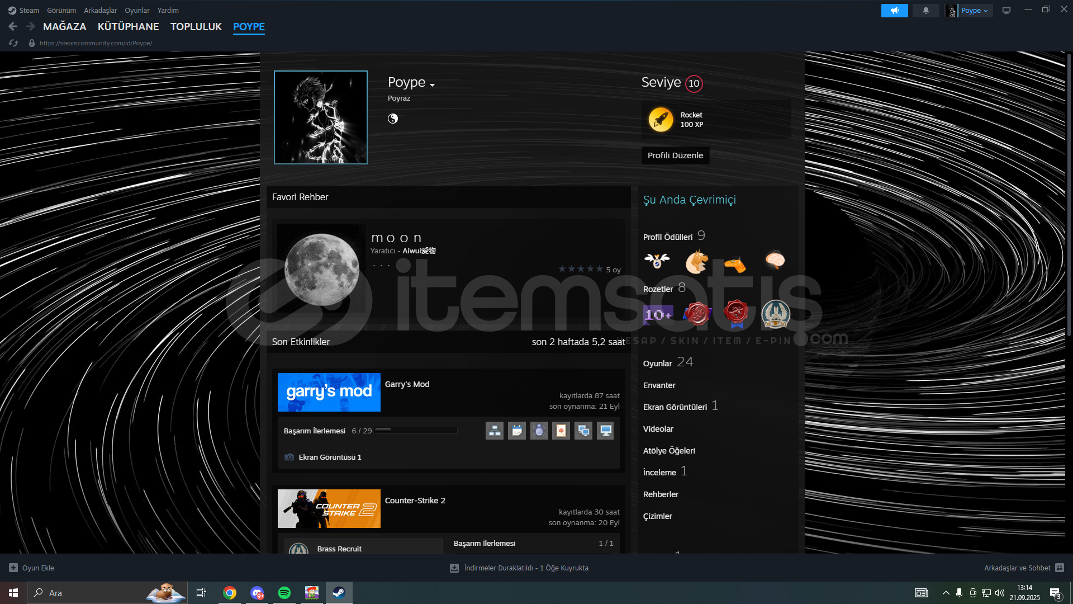
Task: Open Çizimler link
Action: [x=657, y=516]
